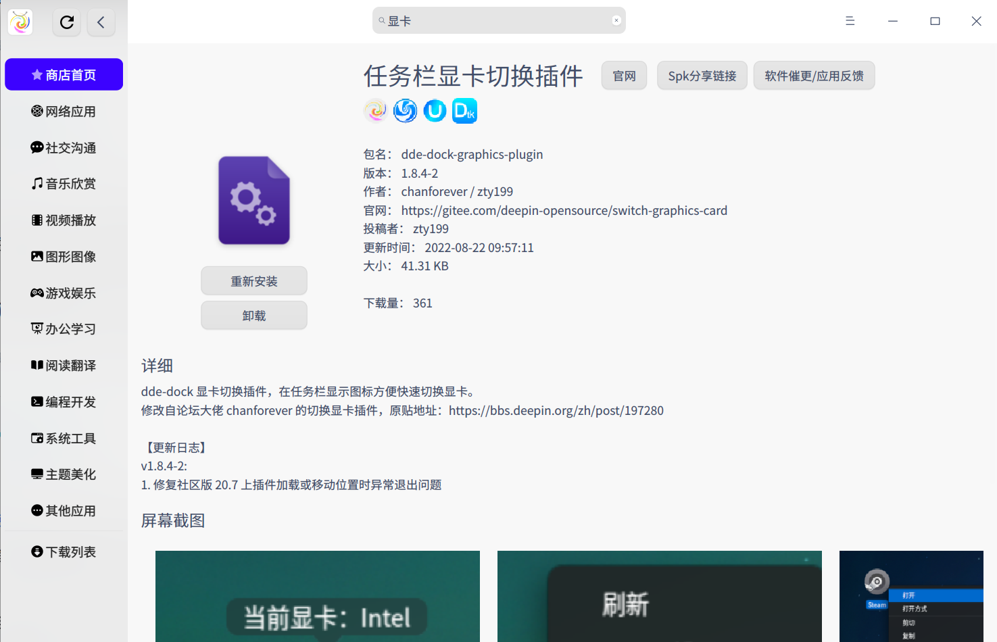The height and width of the screenshot is (642, 997).
Task: Open the 官网 button
Action: [624, 76]
